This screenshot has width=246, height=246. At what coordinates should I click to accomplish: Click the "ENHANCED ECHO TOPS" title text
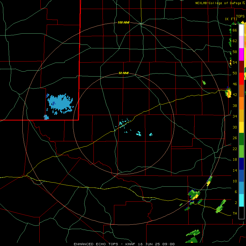pyautogui.click(x=96, y=244)
